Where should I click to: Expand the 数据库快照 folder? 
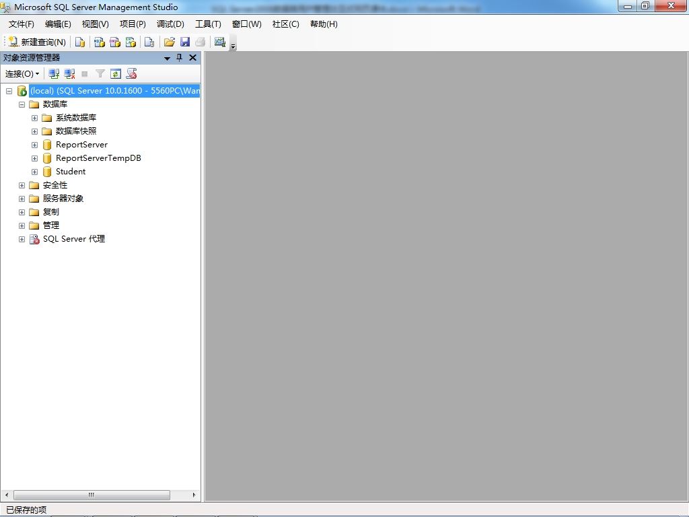34,131
